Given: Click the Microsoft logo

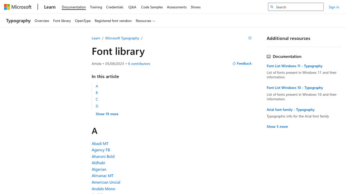Looking at the screenshot, I should 18,7.
